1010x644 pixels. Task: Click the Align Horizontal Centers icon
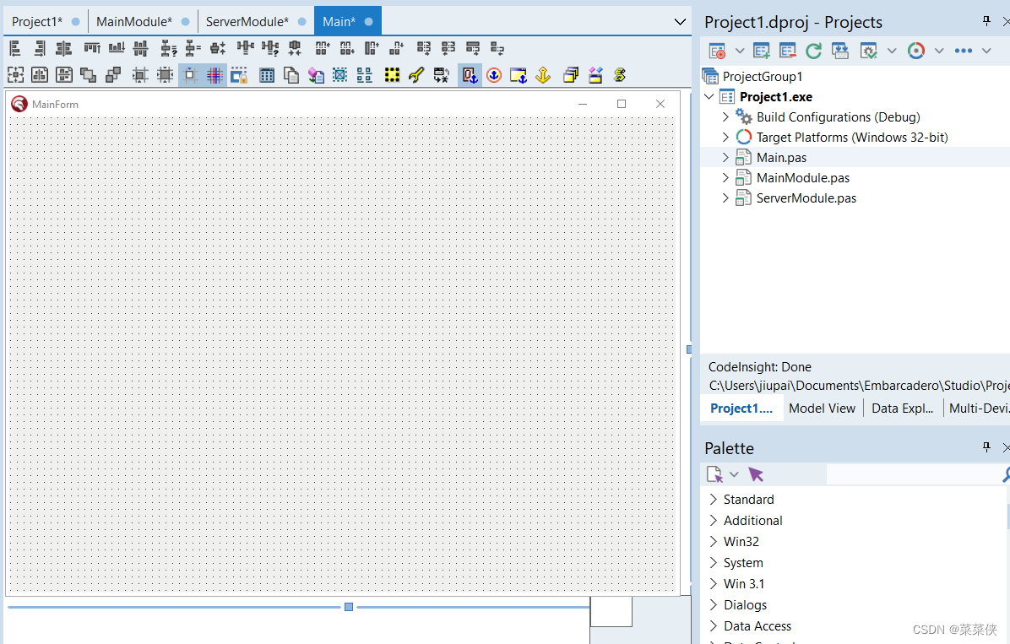coord(64,48)
